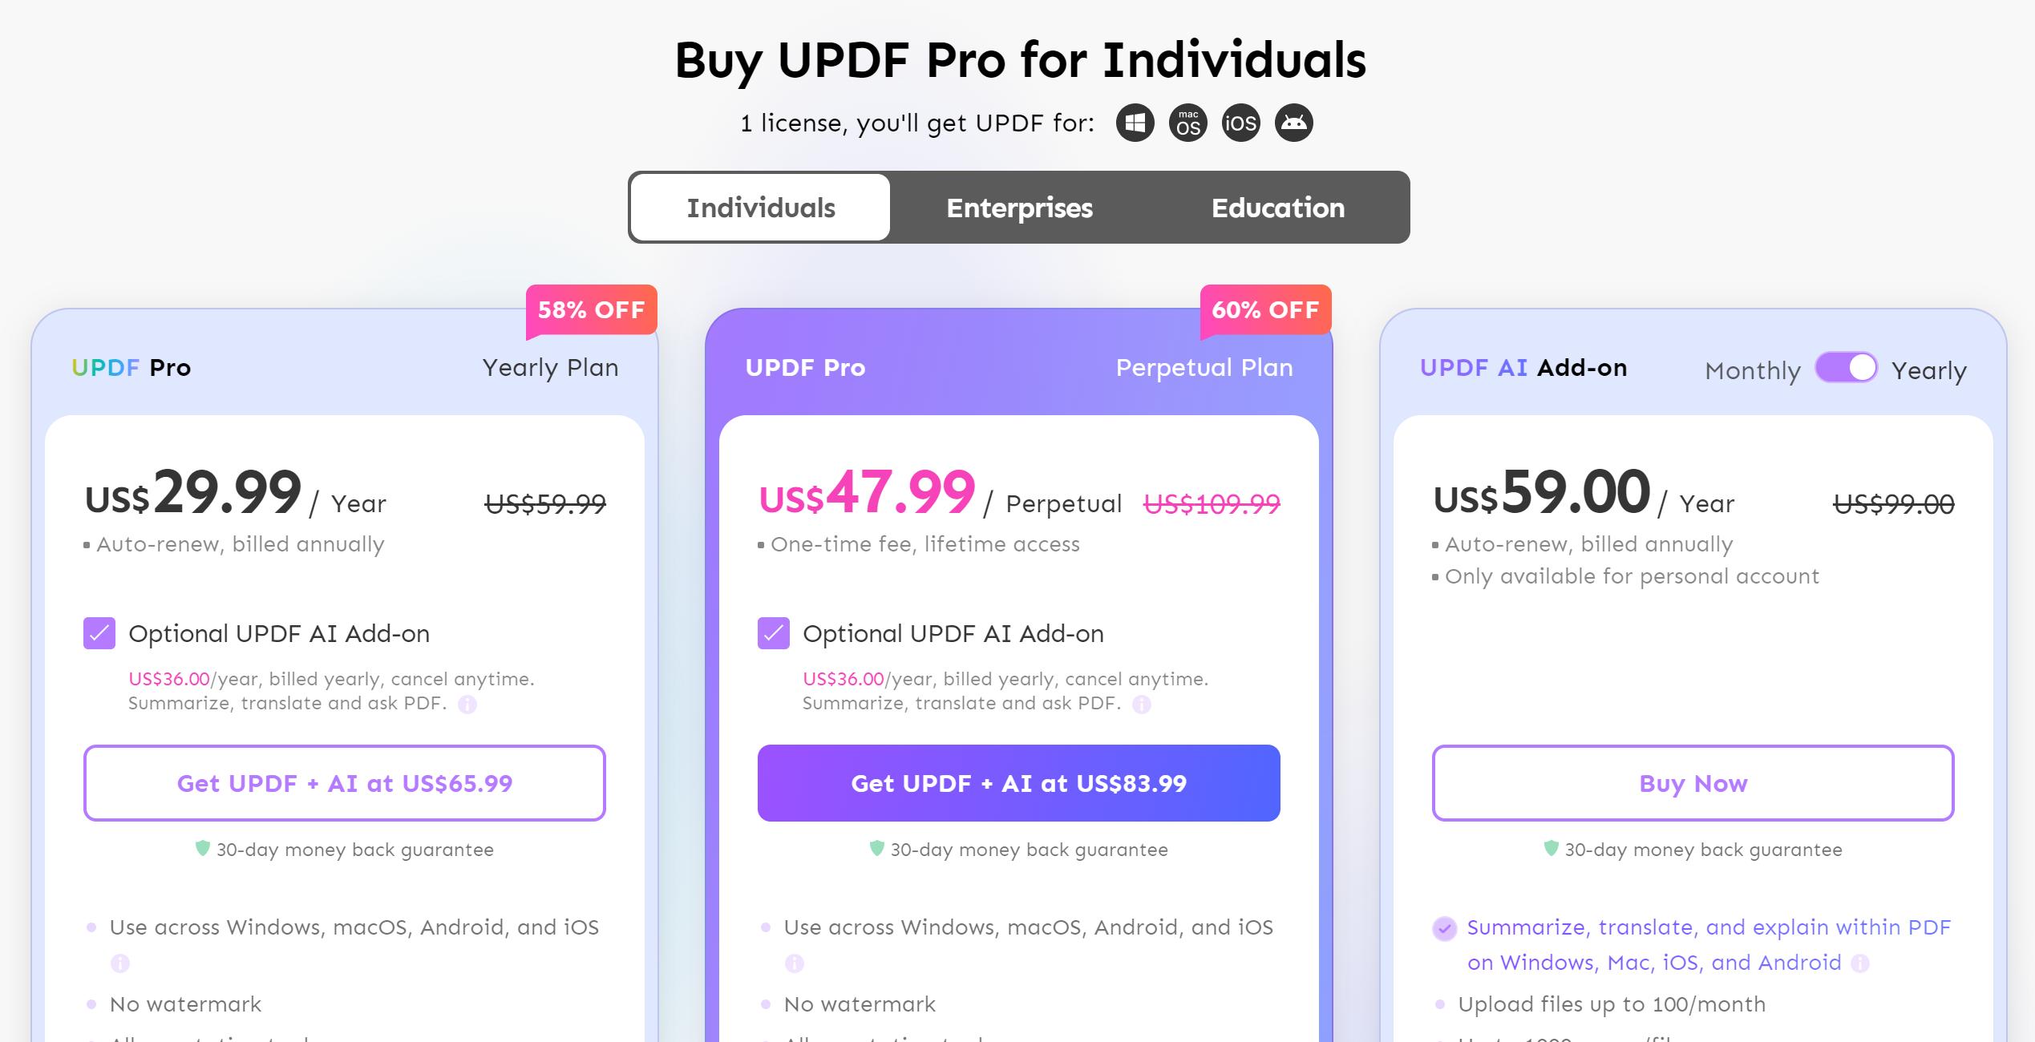Click info icon beside Perpetual Plan AI add-on description
The image size is (2035, 1042).
click(1142, 705)
